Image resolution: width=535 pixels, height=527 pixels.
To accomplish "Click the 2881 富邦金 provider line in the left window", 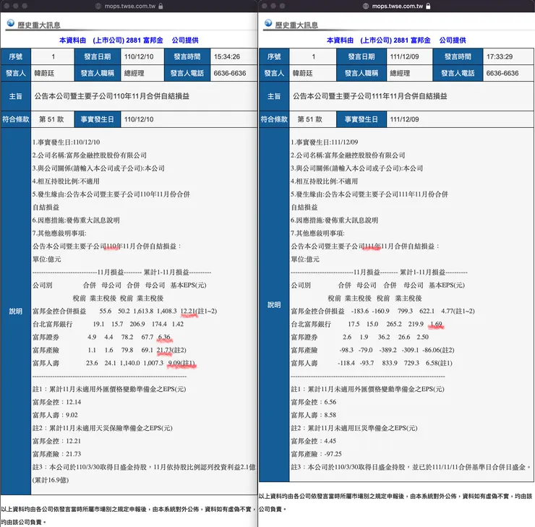I will (129, 40).
